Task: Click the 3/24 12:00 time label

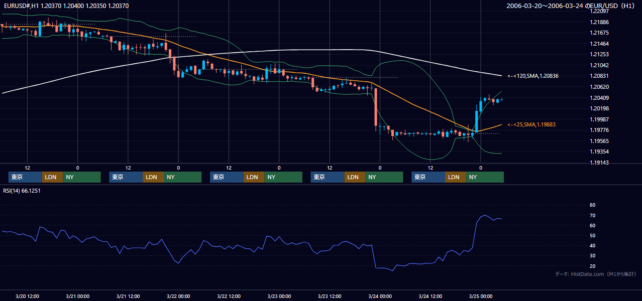Action: click(x=430, y=296)
